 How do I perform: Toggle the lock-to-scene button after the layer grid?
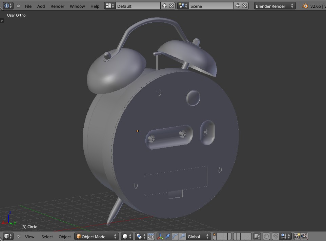(257, 236)
